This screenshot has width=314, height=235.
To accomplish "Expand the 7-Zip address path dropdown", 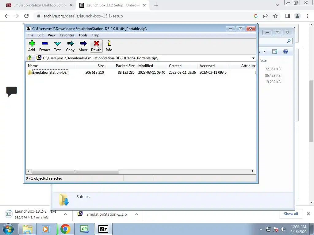I will click(253, 58).
